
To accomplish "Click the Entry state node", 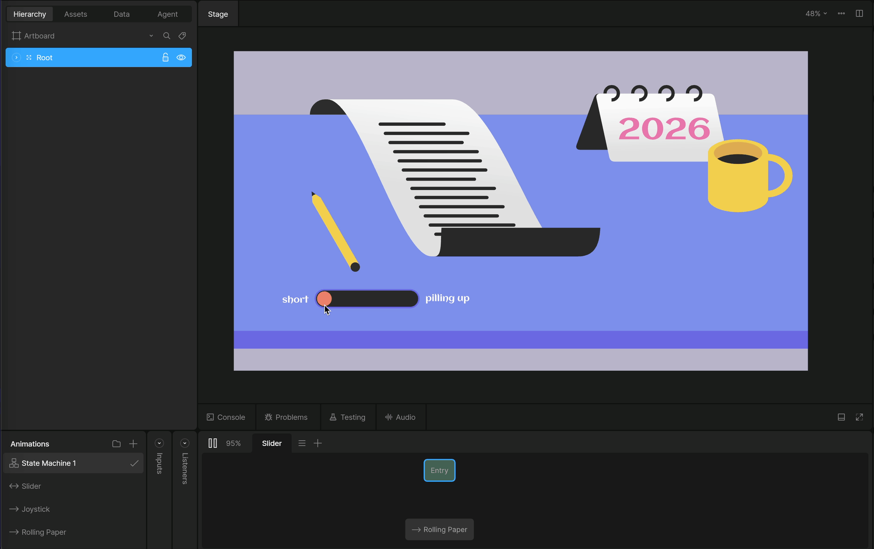I will tap(439, 470).
